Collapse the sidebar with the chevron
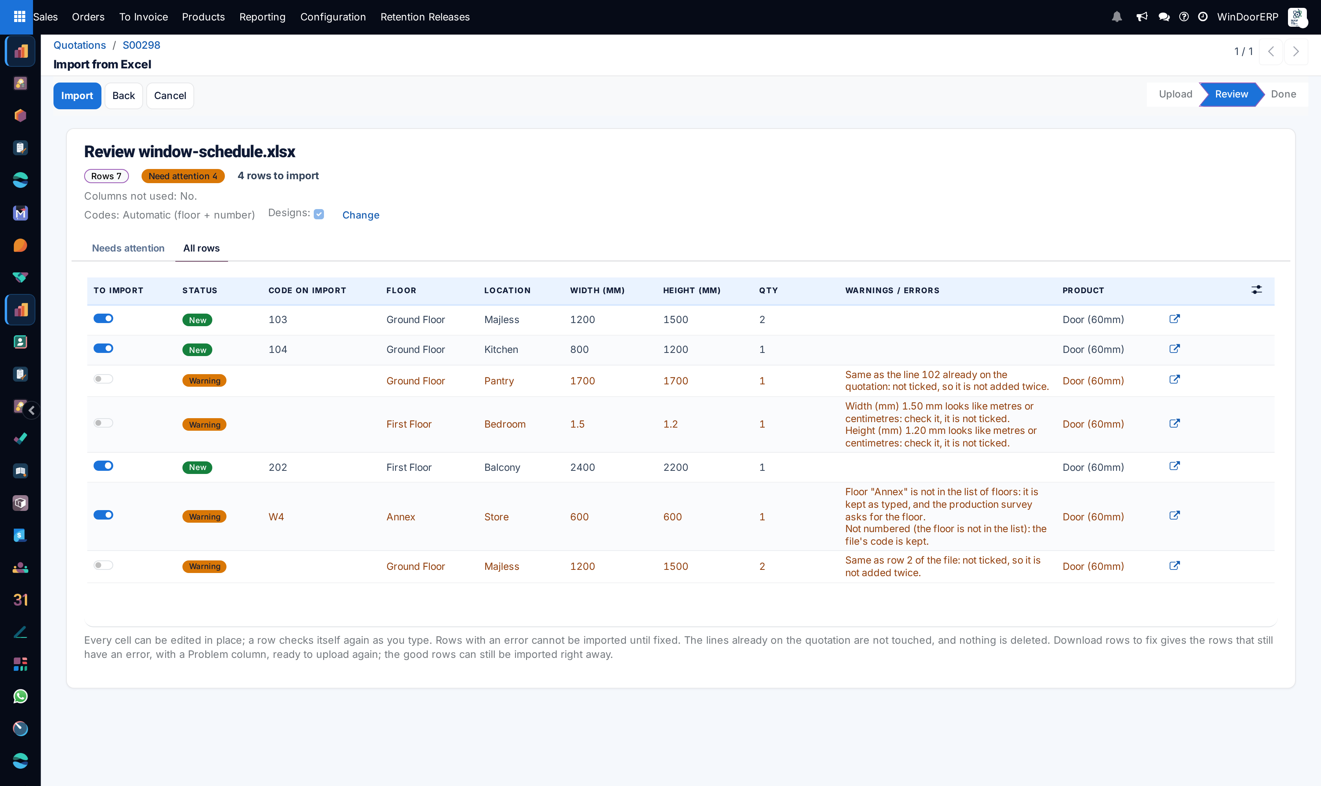Image resolution: width=1321 pixels, height=786 pixels. pos(32,410)
